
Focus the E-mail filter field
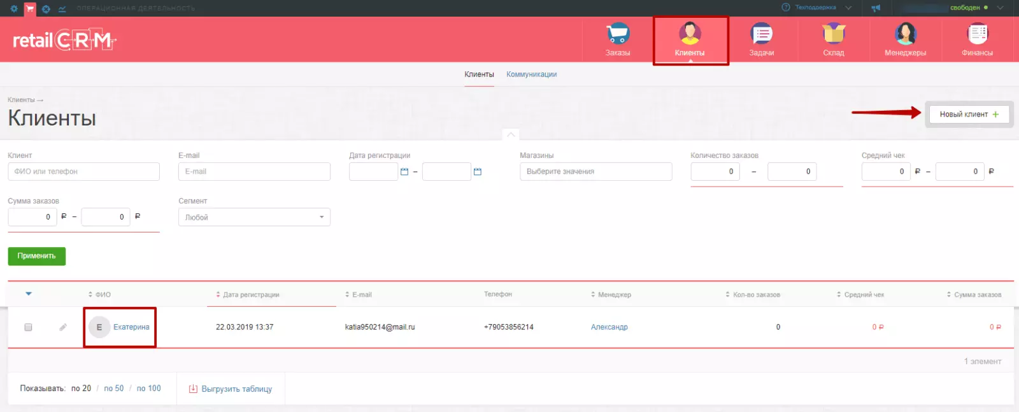point(254,172)
